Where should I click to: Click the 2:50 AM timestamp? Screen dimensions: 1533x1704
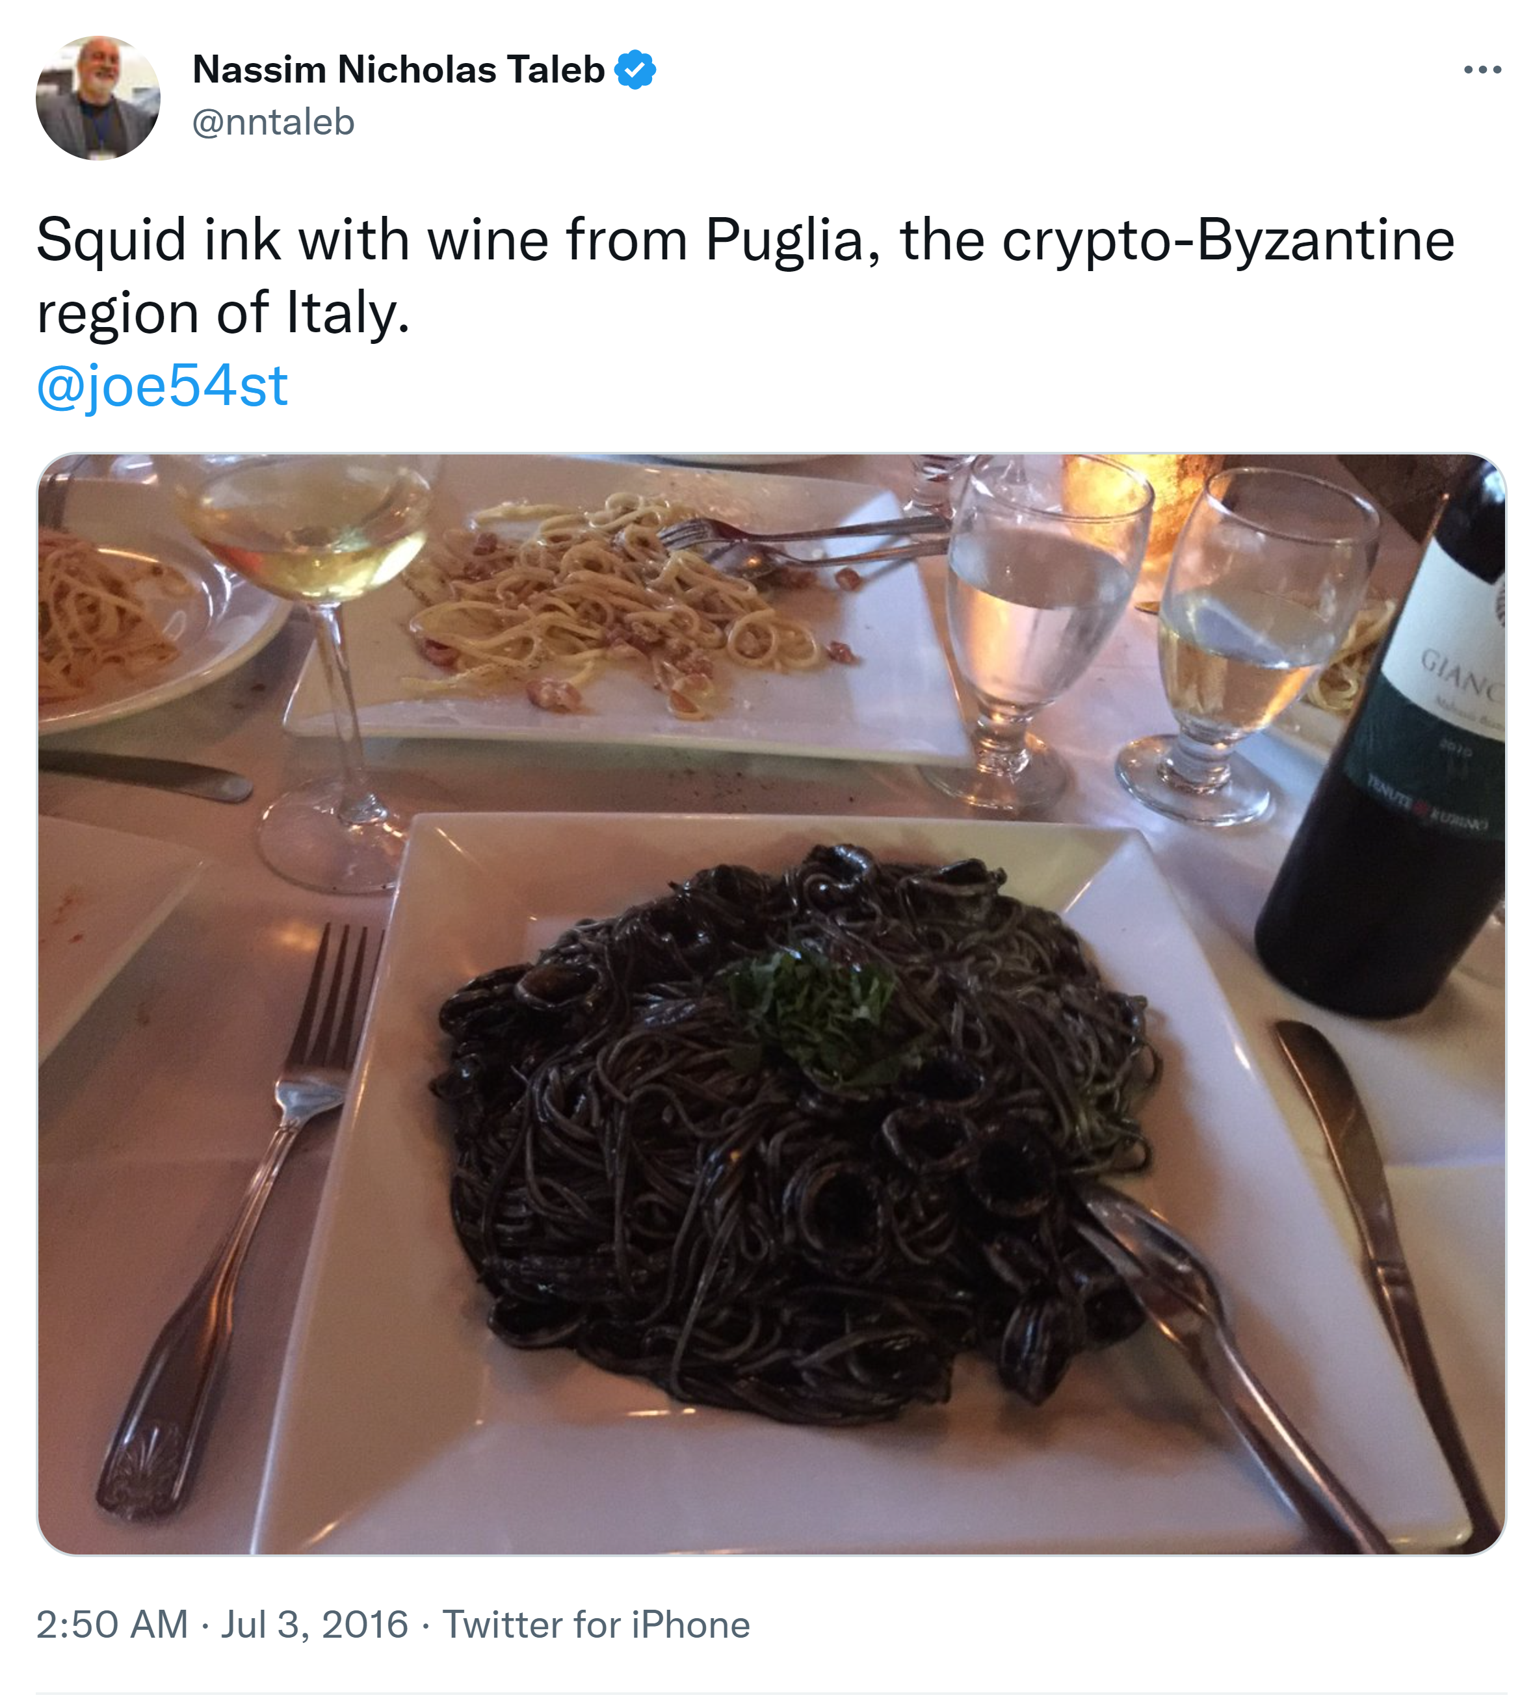tap(112, 1625)
